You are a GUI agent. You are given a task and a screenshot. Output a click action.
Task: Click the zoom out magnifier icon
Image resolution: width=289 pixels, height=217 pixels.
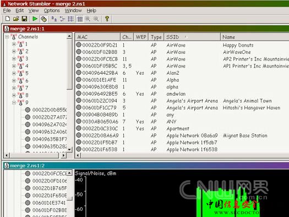(x=96, y=19)
